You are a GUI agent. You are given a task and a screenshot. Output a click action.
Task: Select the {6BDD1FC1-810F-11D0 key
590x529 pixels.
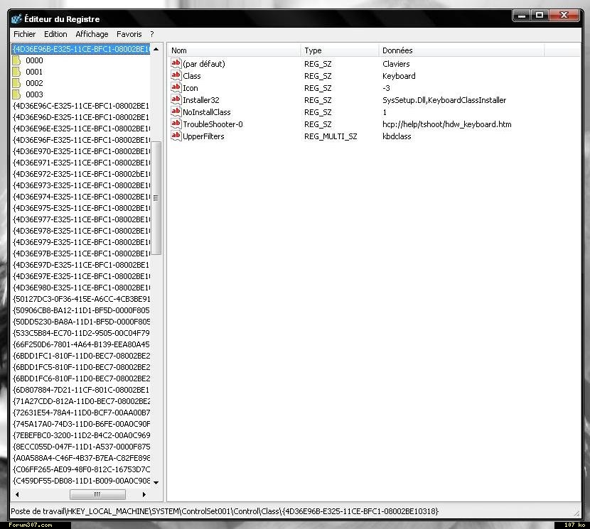81,356
